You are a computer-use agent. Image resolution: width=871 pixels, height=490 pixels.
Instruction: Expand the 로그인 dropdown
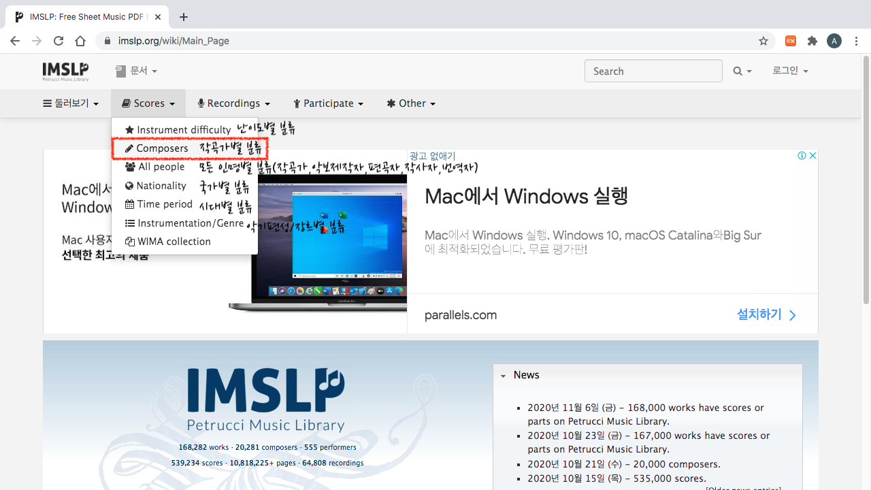tap(790, 71)
